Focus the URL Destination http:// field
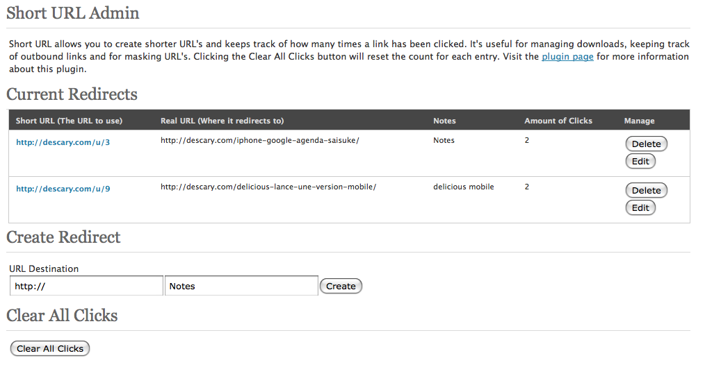Screen dimensions: 705x367 86,286
